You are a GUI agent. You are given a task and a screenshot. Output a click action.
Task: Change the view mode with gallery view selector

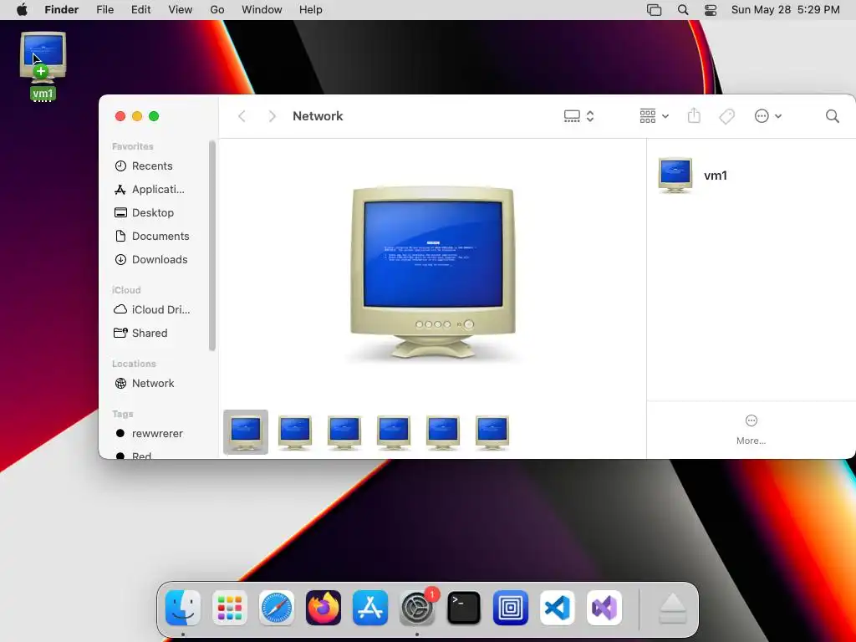578,116
